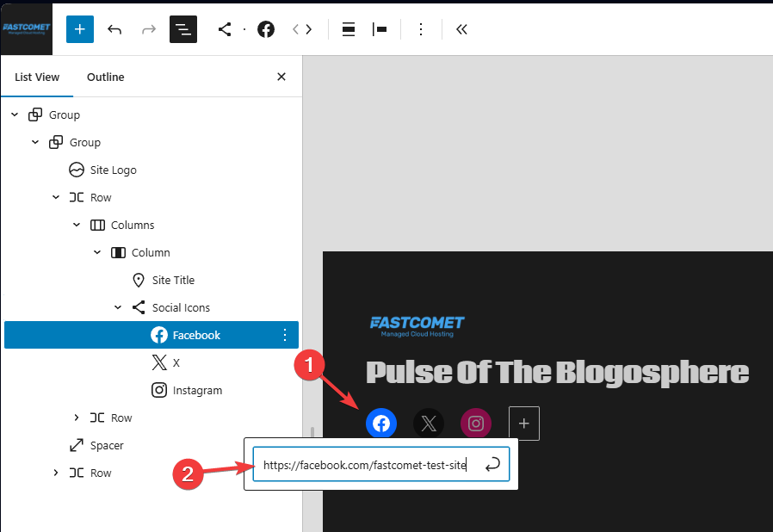Click the Facebook block icon in toolbar
This screenshot has width=773, height=532.
(x=266, y=29)
